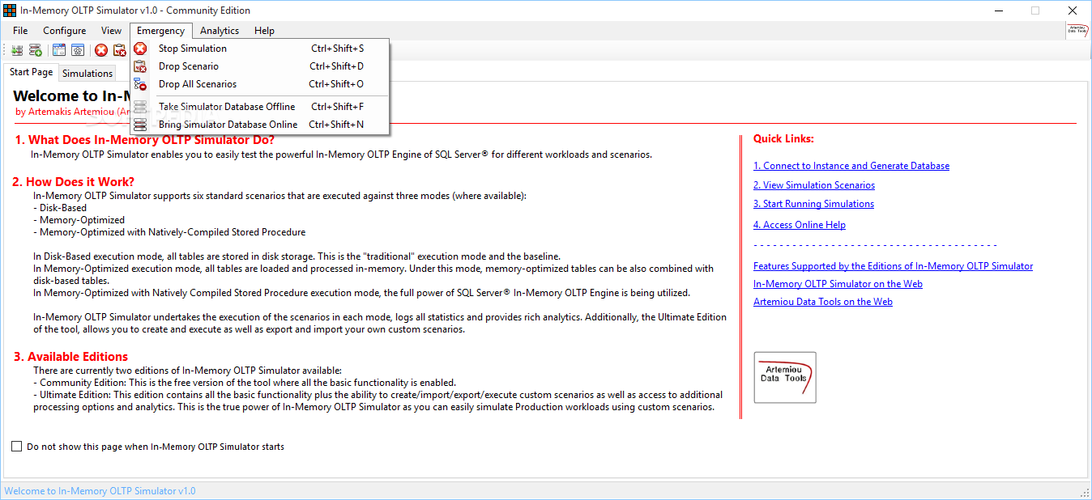Click the Artemiou Data Tools logo box below Quick Links
Image resolution: width=1092 pixels, height=500 pixels.
click(x=785, y=377)
